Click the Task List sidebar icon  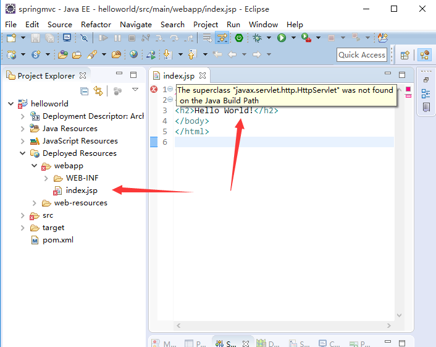tap(426, 107)
